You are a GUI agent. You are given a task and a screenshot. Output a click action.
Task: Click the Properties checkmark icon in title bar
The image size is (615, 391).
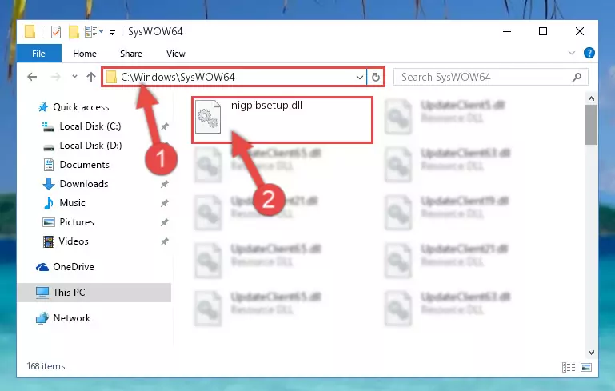[x=56, y=32]
